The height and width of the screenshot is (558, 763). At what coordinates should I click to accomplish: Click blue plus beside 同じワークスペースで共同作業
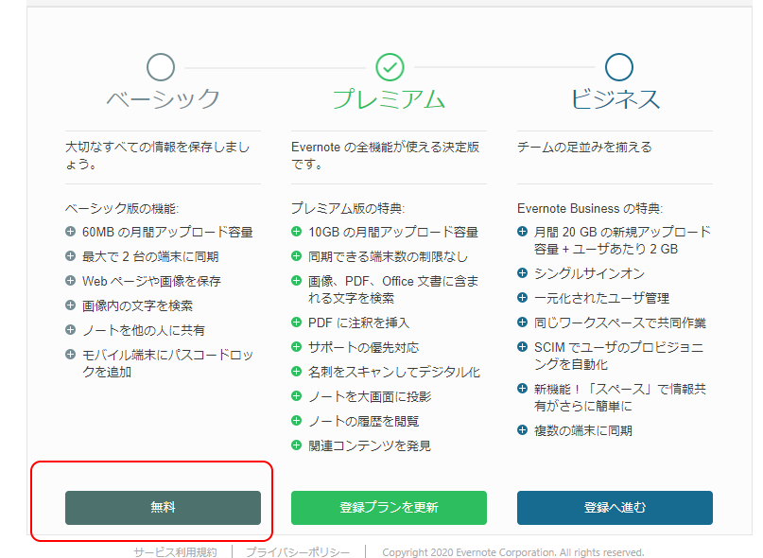(x=522, y=322)
